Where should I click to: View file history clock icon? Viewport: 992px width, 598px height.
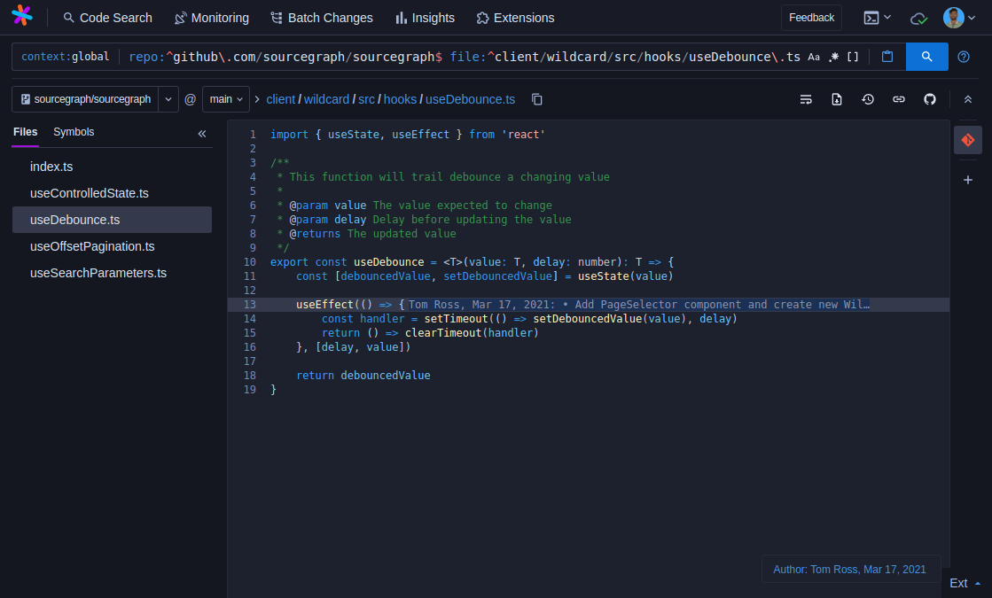click(867, 99)
